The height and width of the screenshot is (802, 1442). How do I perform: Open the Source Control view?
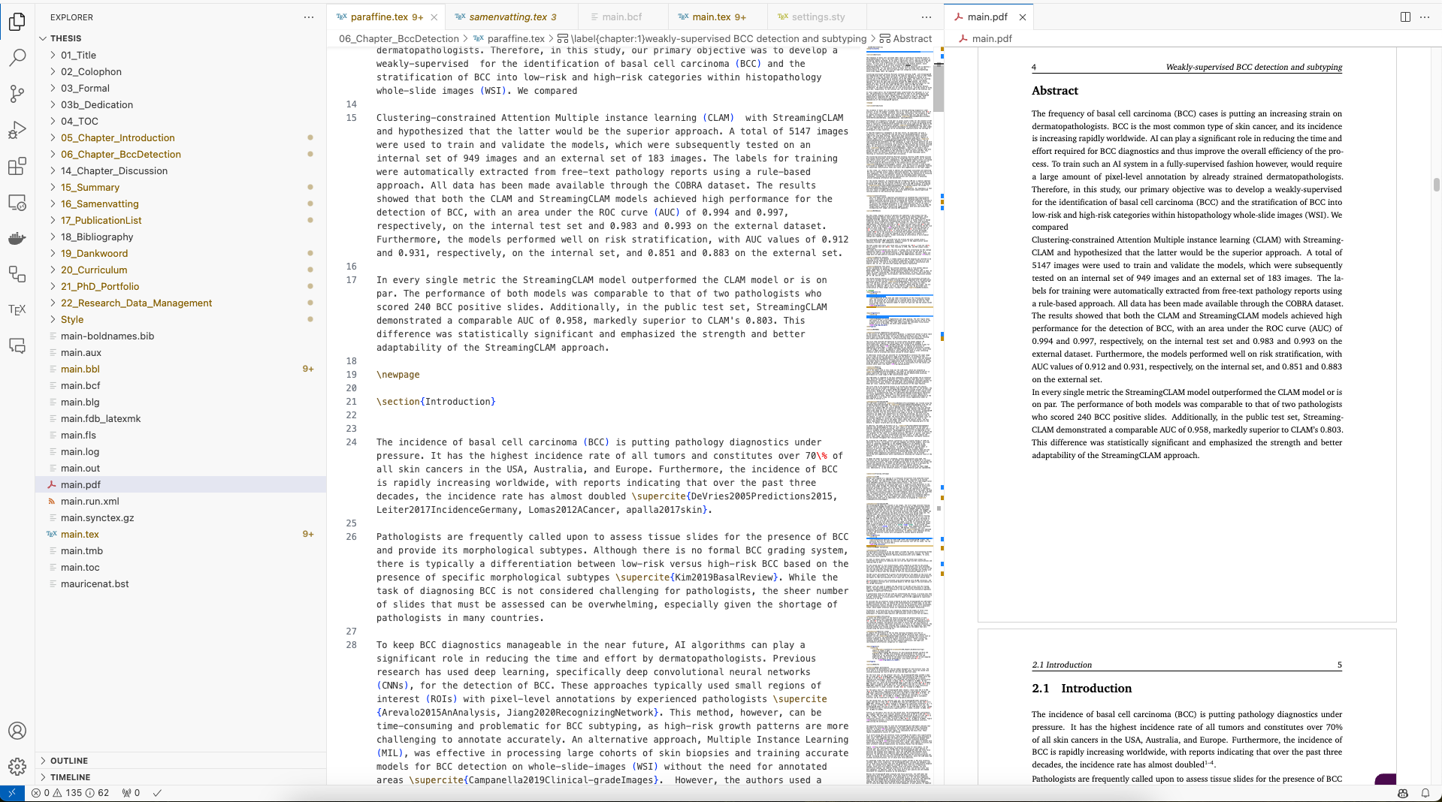tap(17, 93)
